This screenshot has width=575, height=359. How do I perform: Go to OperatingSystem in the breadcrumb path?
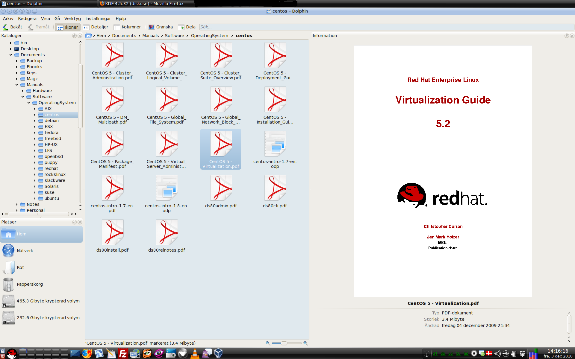click(210, 36)
